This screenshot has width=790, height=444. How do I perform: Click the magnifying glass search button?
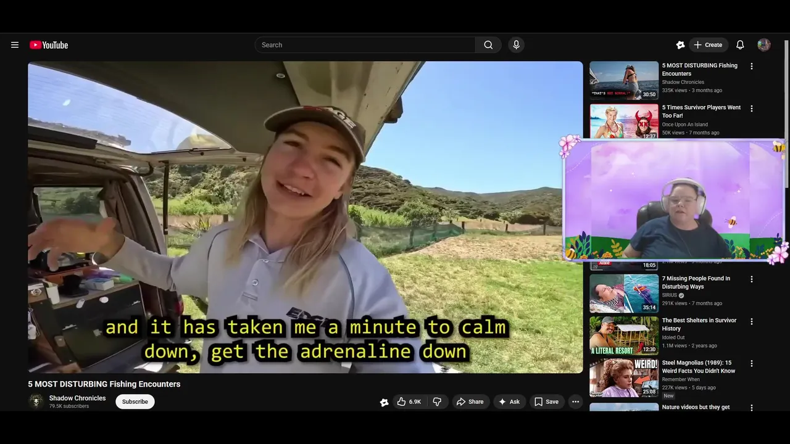pos(488,45)
